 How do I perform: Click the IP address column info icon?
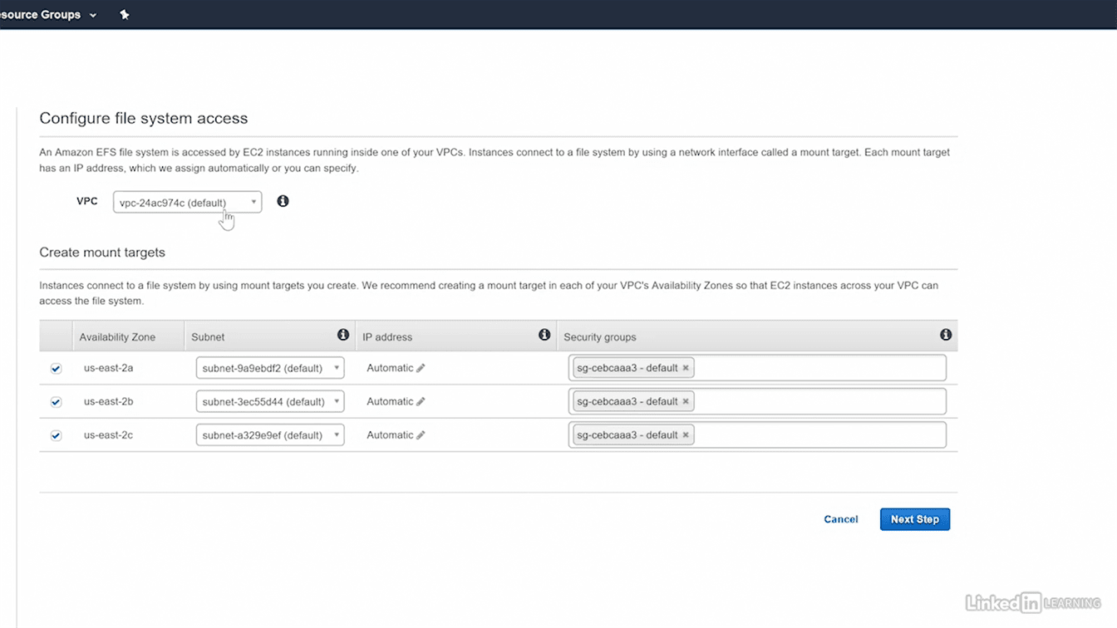point(544,335)
